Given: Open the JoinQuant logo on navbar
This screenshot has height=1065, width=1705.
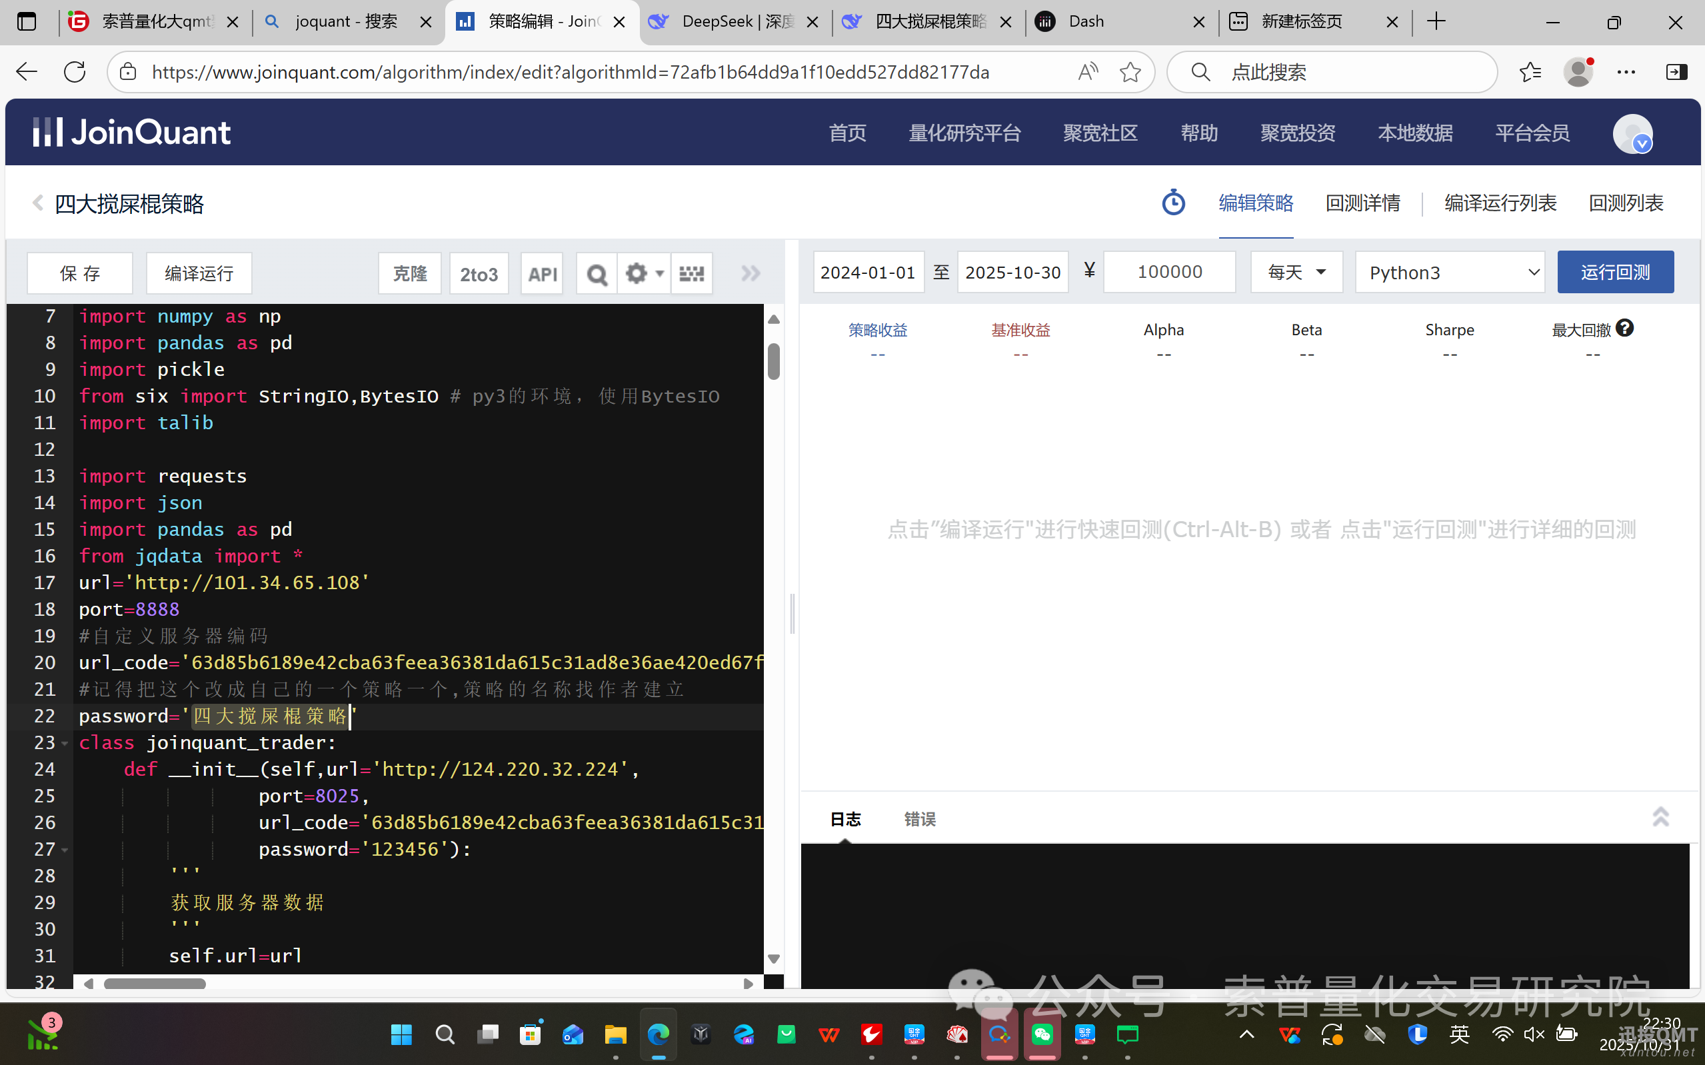Looking at the screenshot, I should coord(131,132).
